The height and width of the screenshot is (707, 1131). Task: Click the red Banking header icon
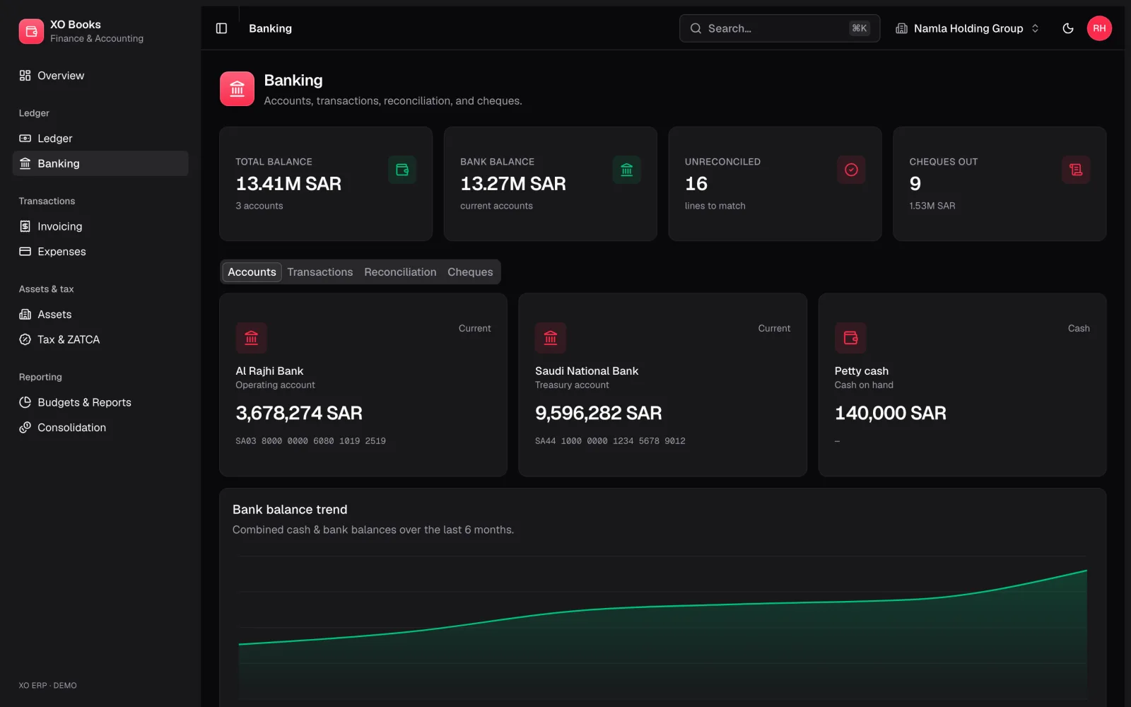237,89
